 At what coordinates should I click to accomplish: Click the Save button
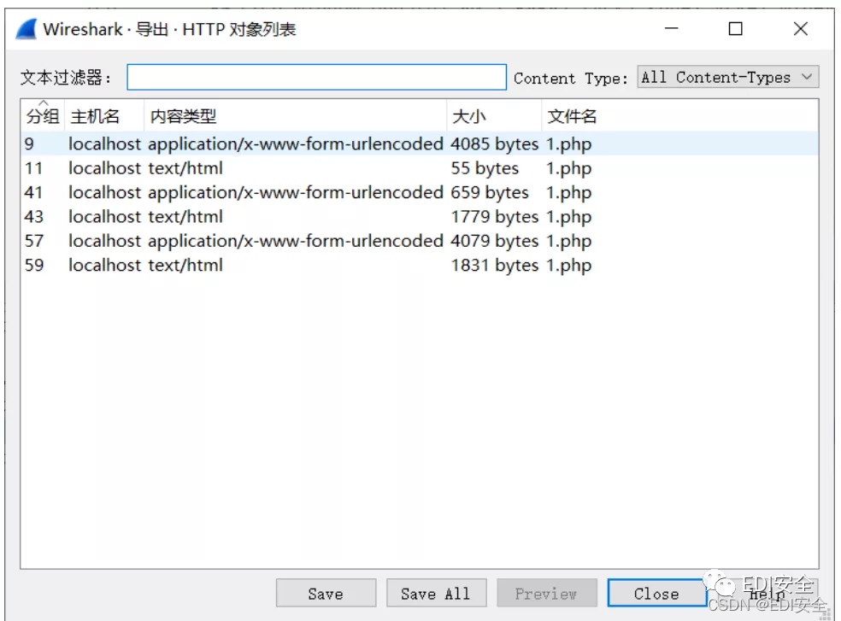point(326,593)
